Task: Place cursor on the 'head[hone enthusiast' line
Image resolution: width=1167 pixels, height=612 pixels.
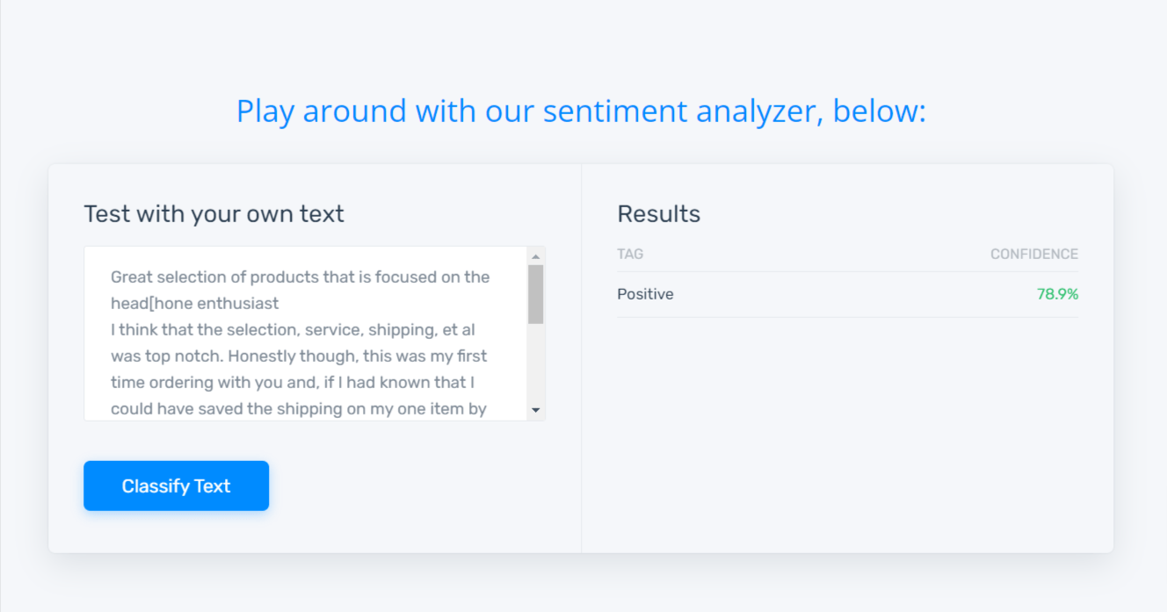Action: coord(194,303)
